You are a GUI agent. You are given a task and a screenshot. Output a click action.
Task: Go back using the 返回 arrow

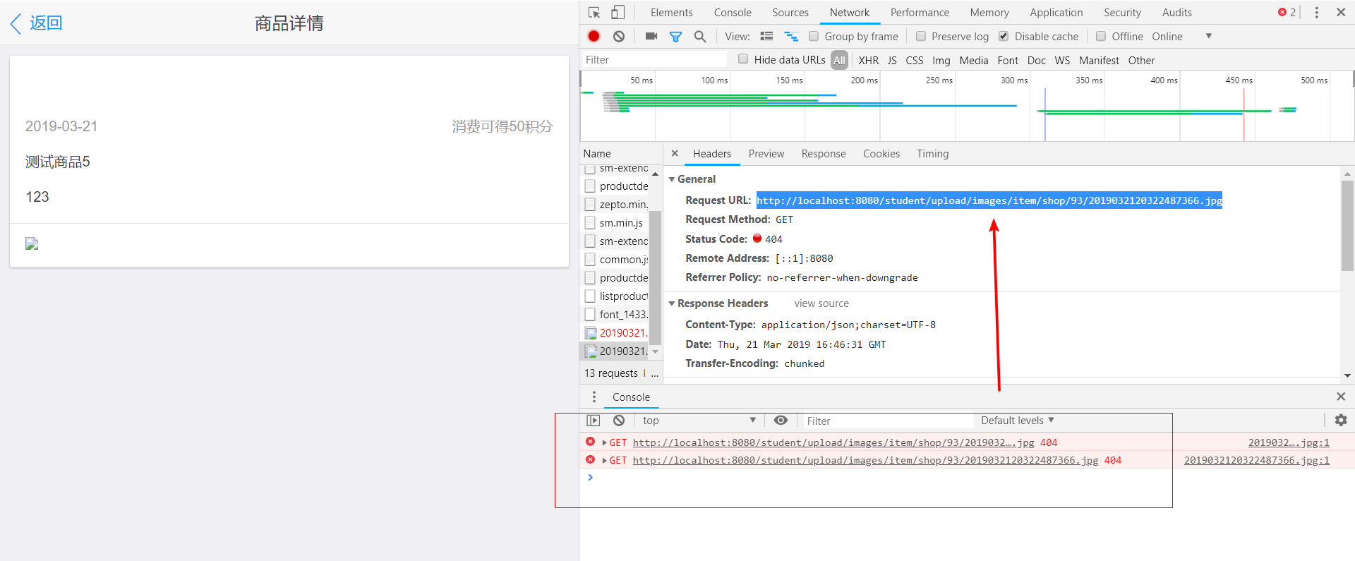(x=37, y=23)
